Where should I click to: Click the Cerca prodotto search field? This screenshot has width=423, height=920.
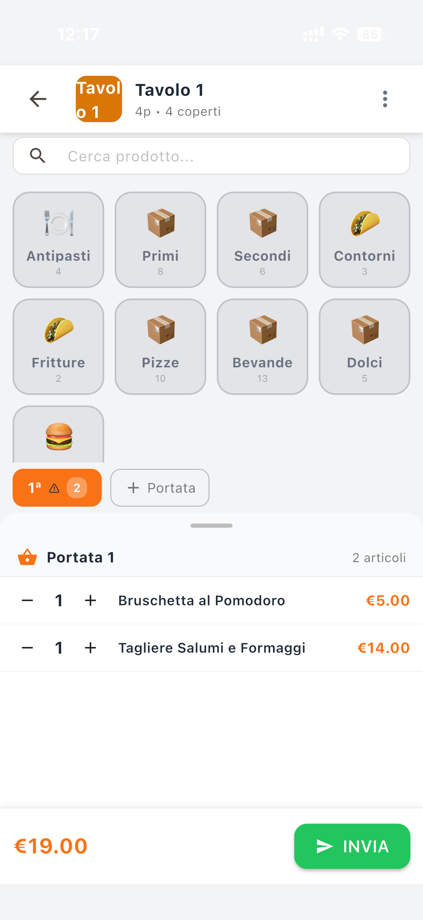[x=228, y=156]
